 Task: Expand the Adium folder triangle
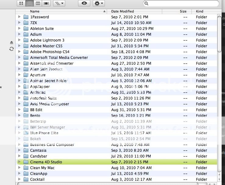(x=19, y=34)
